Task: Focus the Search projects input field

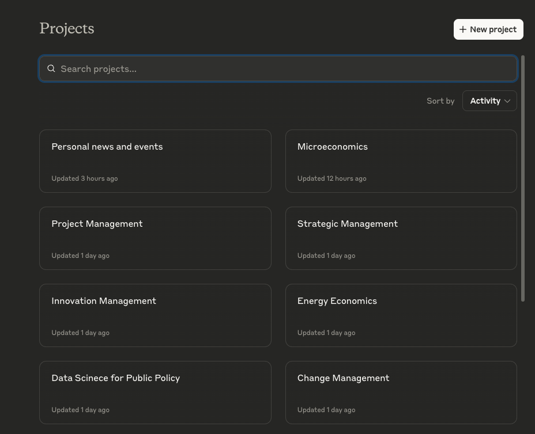Action: pos(278,68)
